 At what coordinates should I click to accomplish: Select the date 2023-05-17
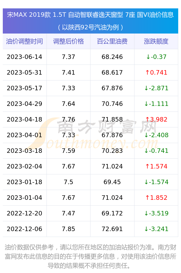click(25, 88)
